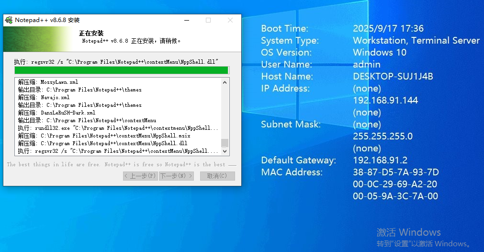Select the 解压缩 NppShell.dll log line
Screen dimensions: 484x252
[x=102, y=143]
